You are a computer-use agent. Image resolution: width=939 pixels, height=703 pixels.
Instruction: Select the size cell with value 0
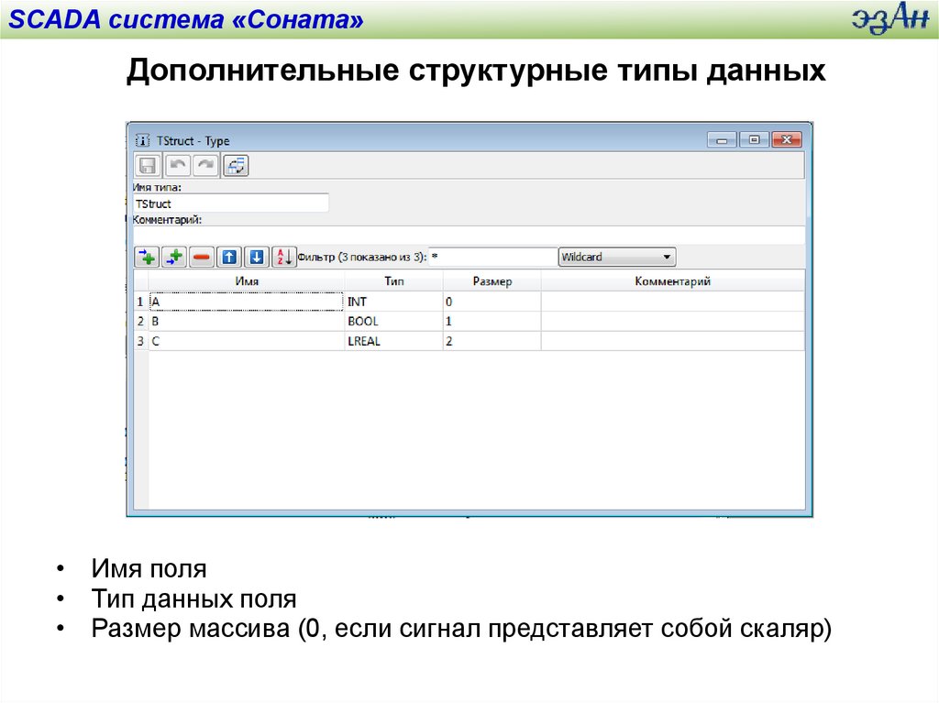click(x=492, y=302)
